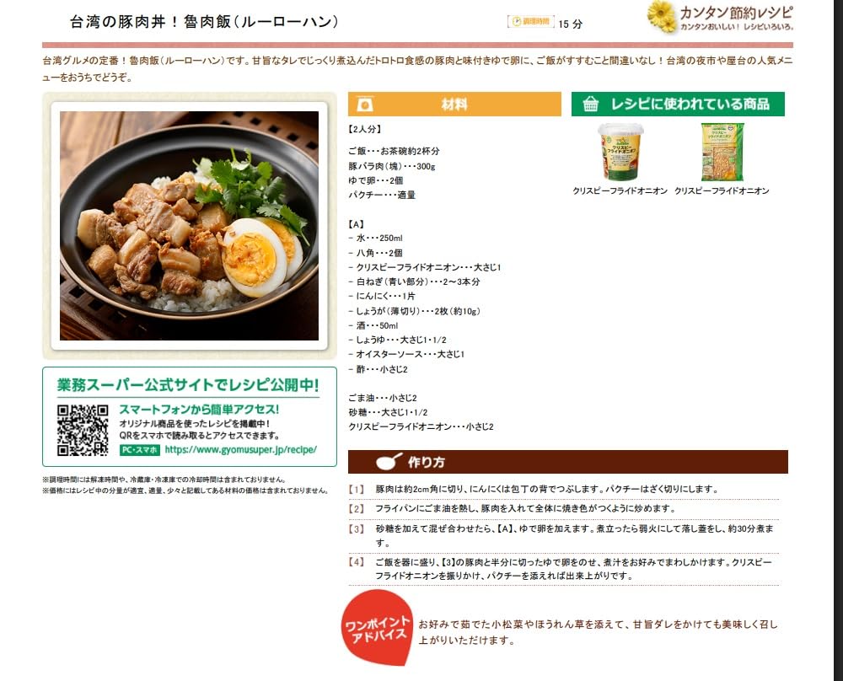
Task: Click the second クリスピーフライドオニオン product label
Action: pyautogui.click(x=722, y=190)
